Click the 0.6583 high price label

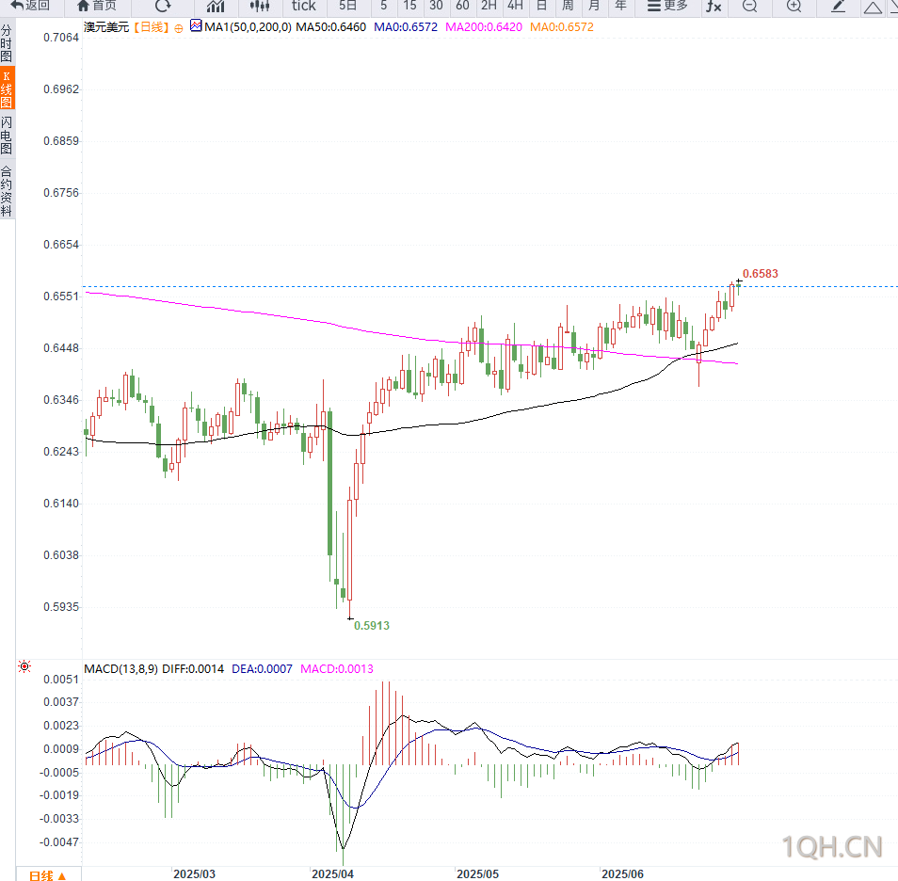coord(760,273)
